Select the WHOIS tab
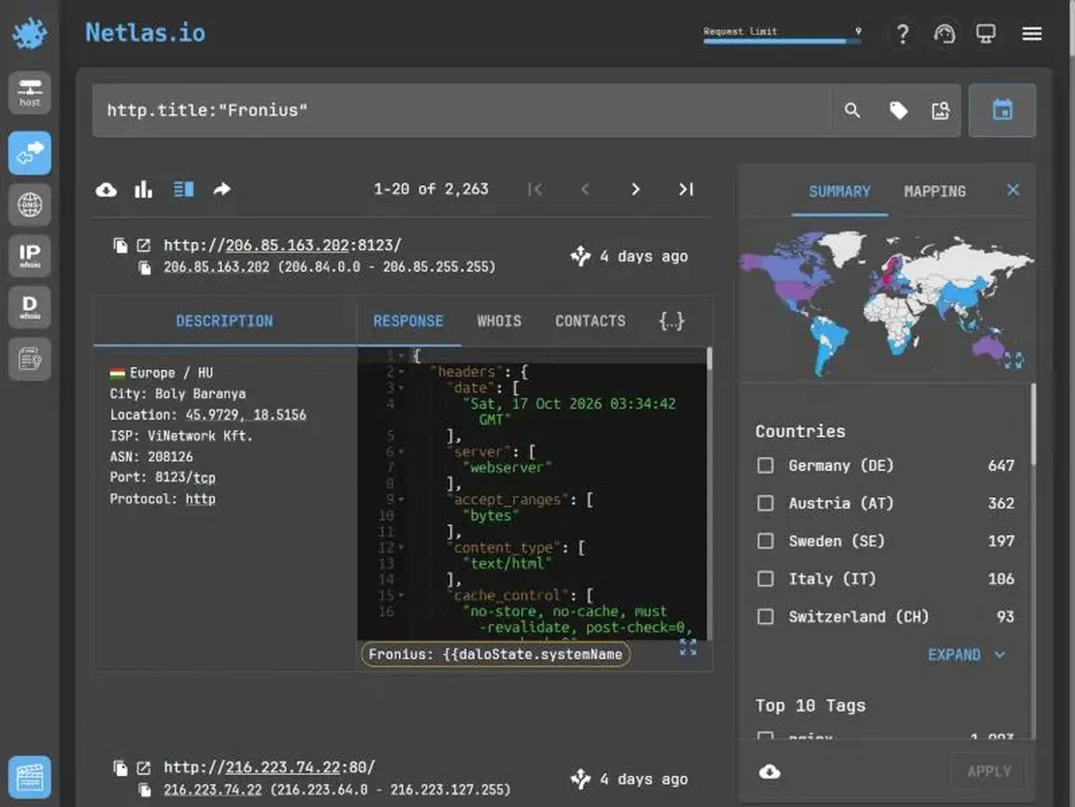This screenshot has height=807, width=1075. 499,321
